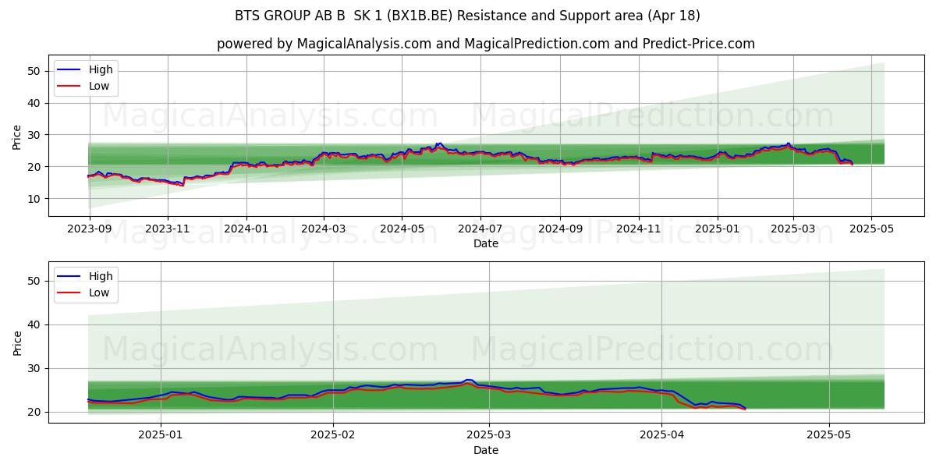This screenshot has height=468, width=936.
Task: Click the top chart y-axis value '40'
Action: tap(36, 103)
